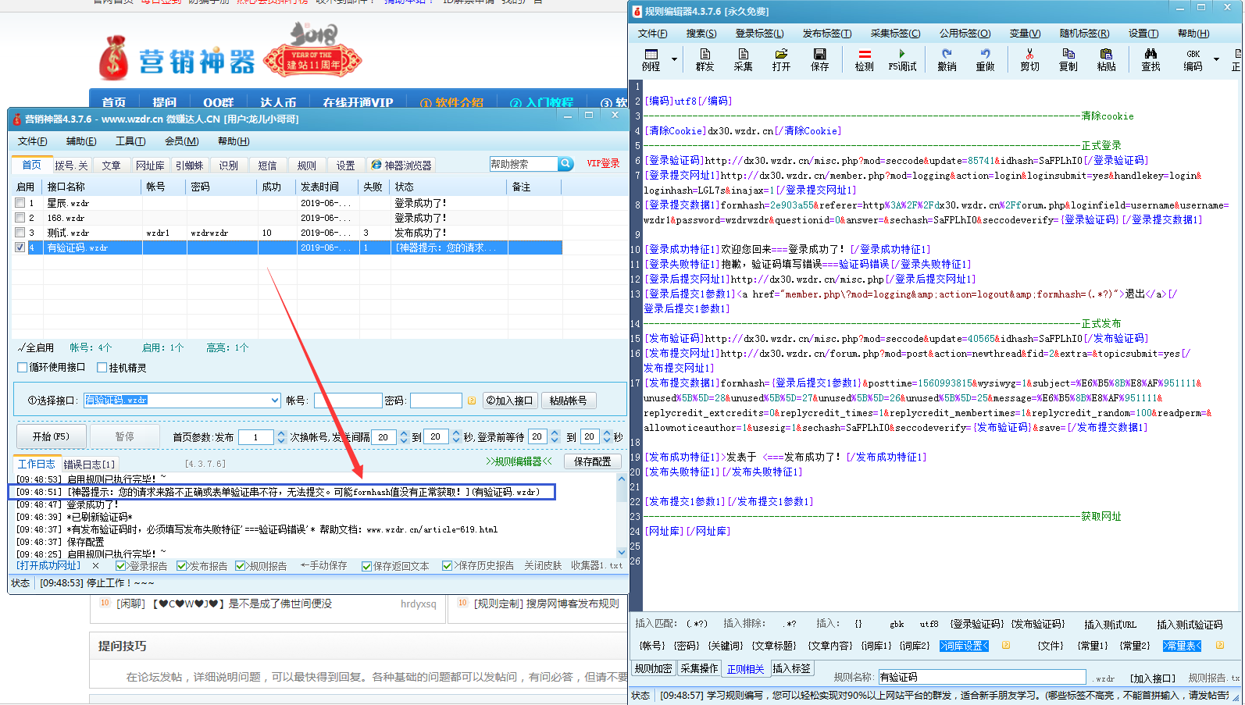Screen dimensions: 1245x705
Task: Click the X next to 打开成功网址
Action: [x=96, y=566]
